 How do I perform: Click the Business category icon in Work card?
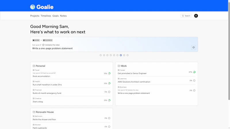tap(119, 87)
